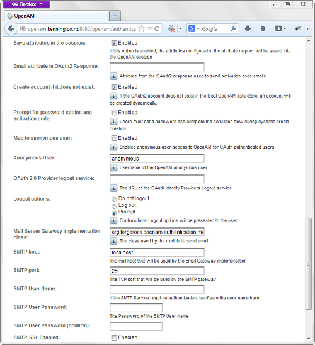This screenshot has width=315, height=345.
Task: Click info icon about email class
Action: click(113, 241)
